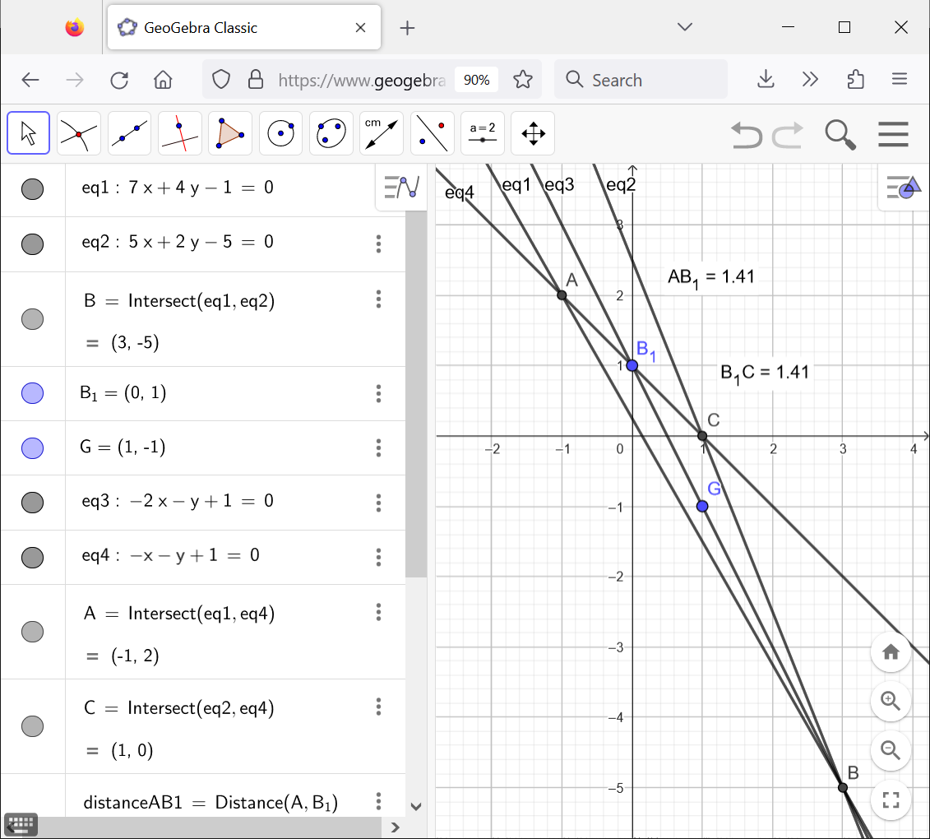Image resolution: width=930 pixels, height=839 pixels.
Task: Bookmark this page with star icon
Action: (x=522, y=80)
